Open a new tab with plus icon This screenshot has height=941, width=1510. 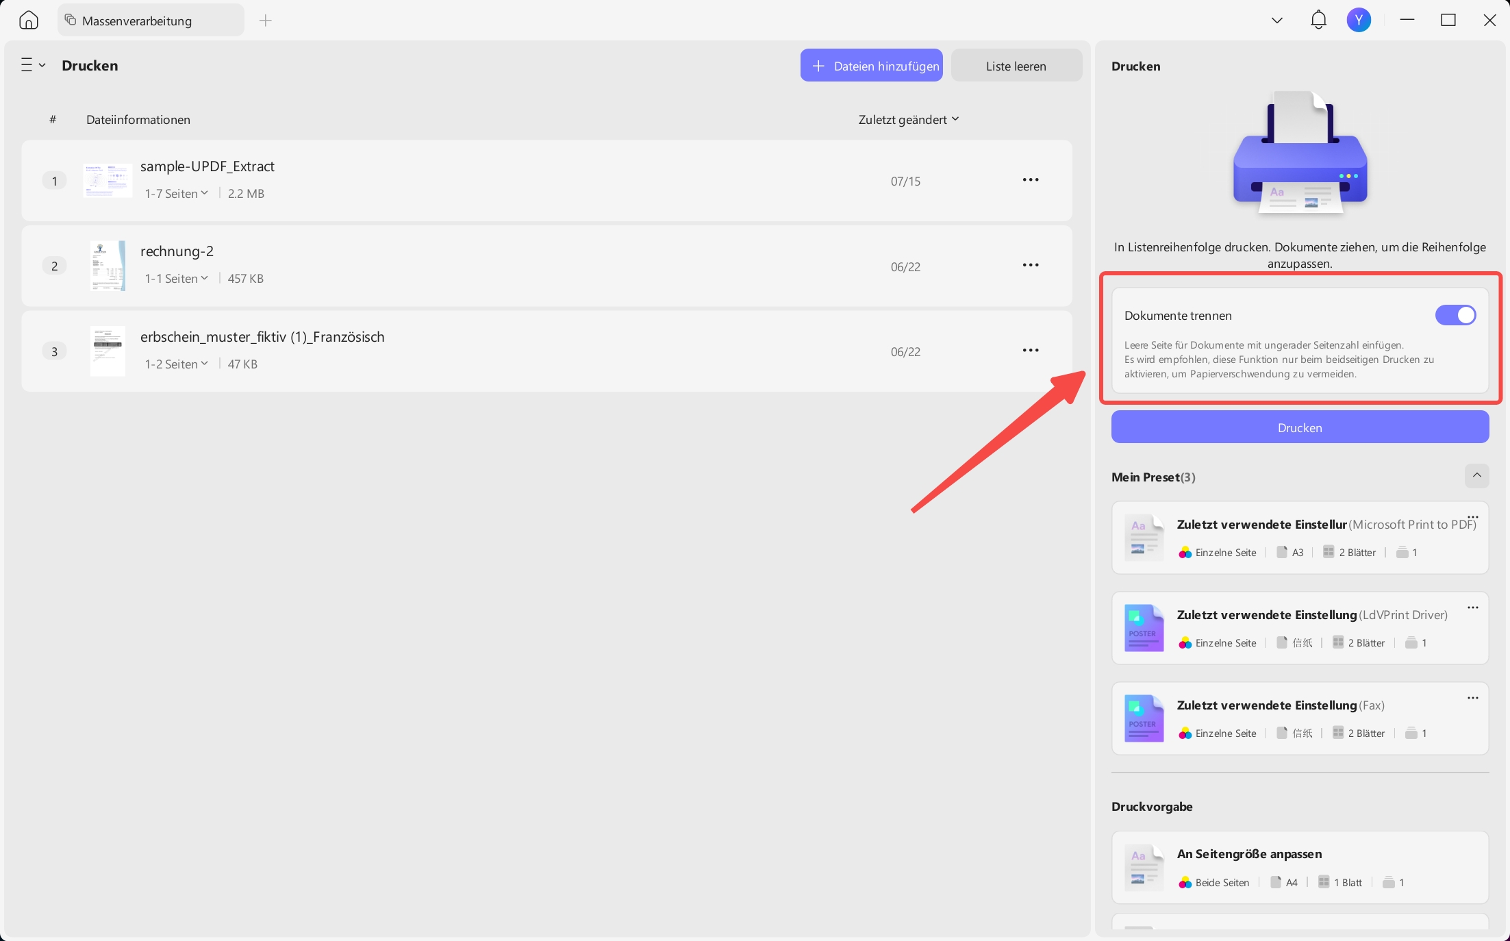click(266, 21)
